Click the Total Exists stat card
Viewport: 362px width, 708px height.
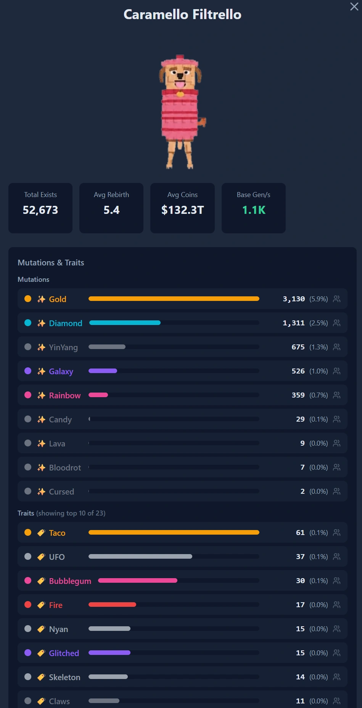coord(40,208)
